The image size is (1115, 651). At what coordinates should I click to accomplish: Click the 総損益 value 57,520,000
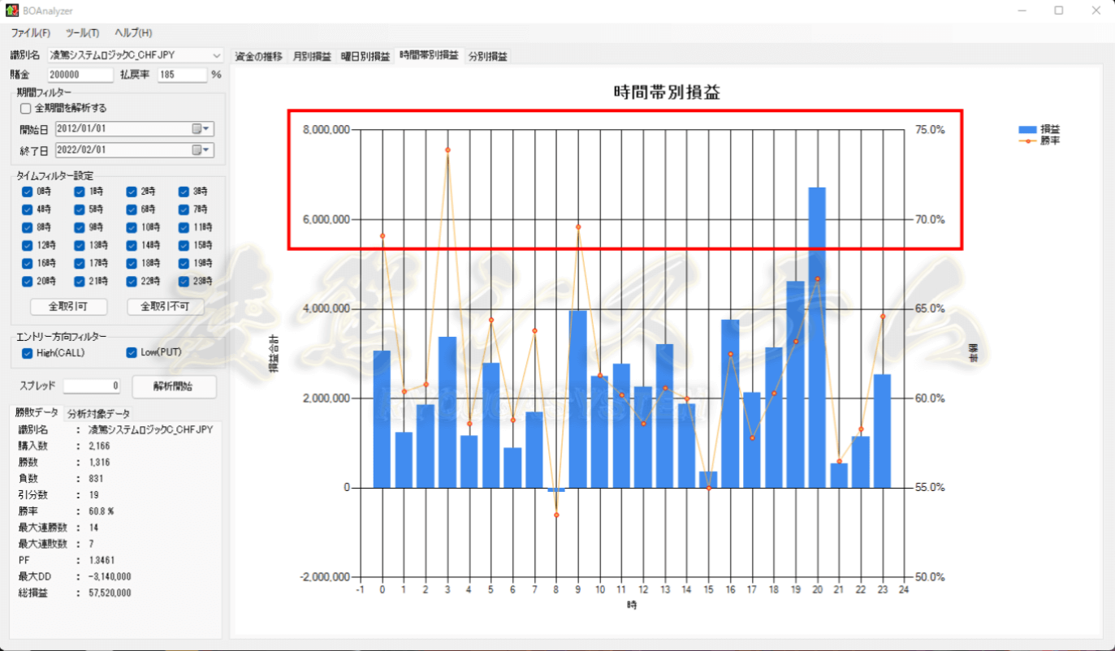click(x=110, y=593)
